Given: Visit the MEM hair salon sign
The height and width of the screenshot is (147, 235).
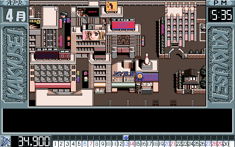Looking at the screenshot, I should click(x=129, y=79).
